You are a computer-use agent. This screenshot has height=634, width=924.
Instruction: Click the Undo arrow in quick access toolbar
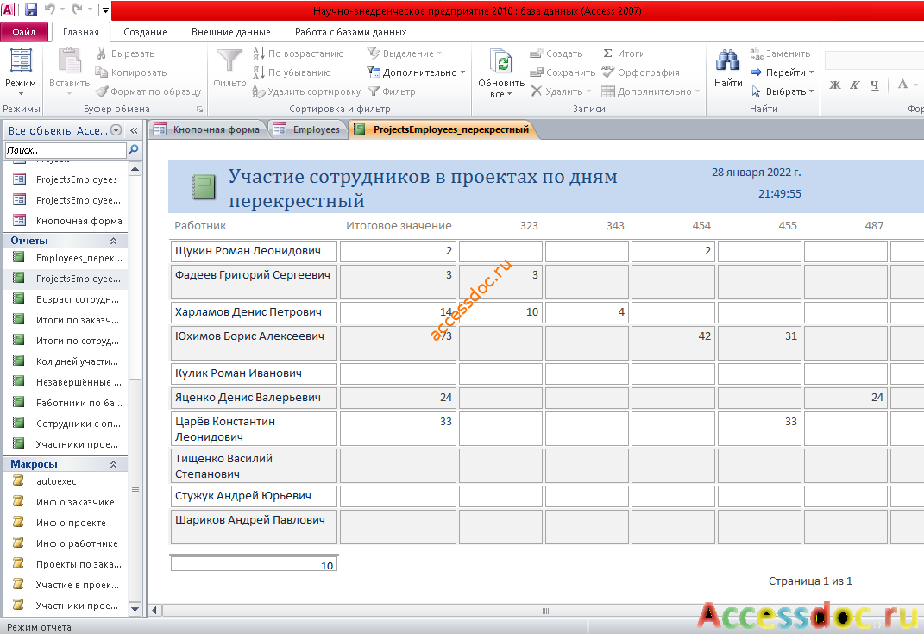(49, 9)
